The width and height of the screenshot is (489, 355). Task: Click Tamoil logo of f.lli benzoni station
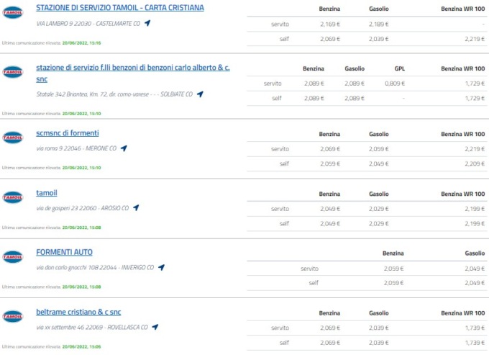[x=12, y=72]
